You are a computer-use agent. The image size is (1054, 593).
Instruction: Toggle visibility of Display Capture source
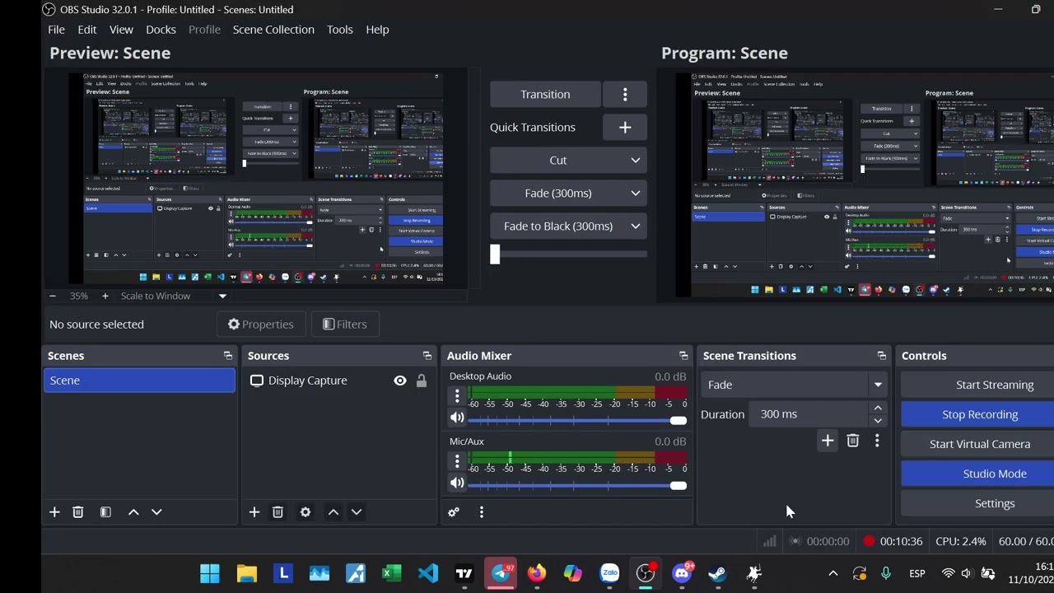coord(400,381)
